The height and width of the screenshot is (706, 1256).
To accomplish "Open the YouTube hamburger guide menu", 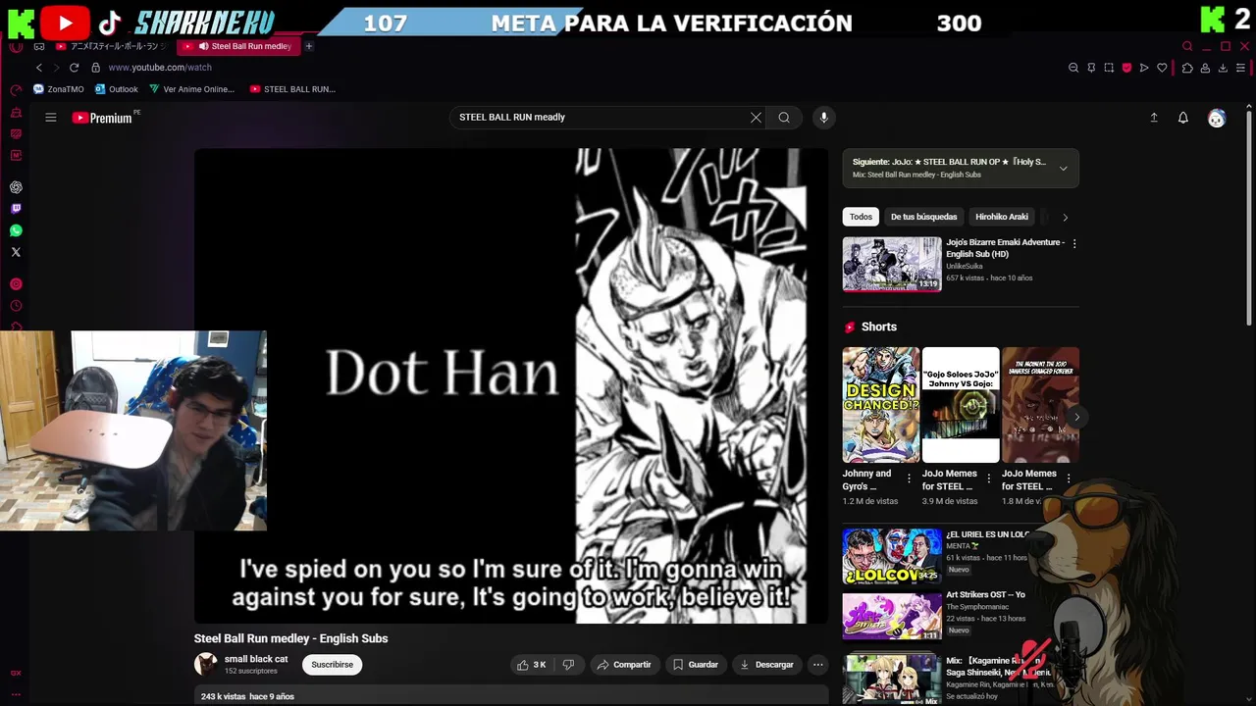I will pos(50,118).
